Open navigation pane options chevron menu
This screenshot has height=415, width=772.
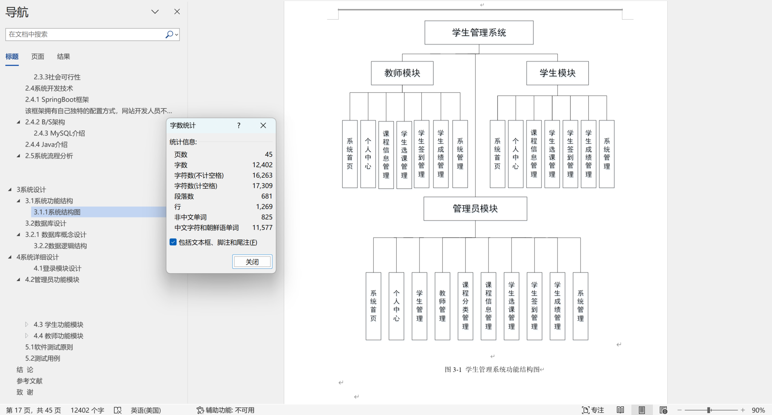(x=155, y=12)
